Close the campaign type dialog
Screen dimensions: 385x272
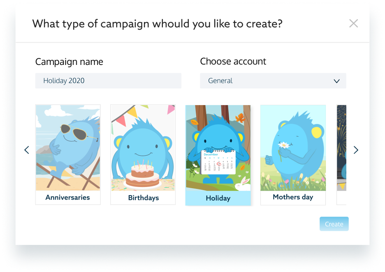[x=353, y=23]
